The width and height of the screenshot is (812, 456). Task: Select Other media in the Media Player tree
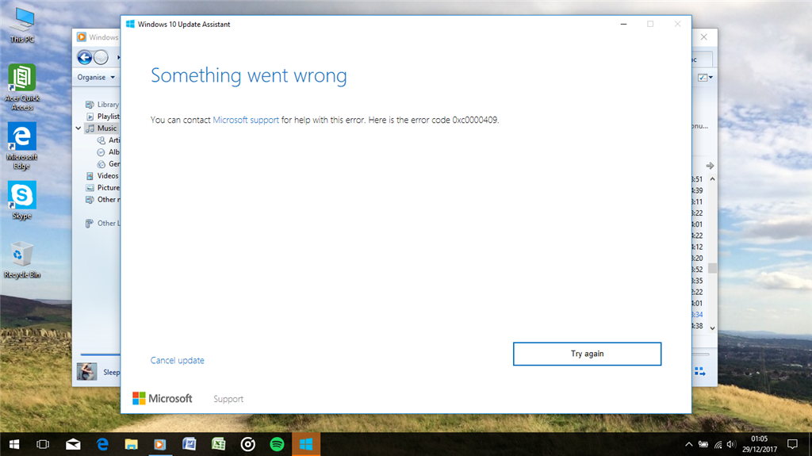pyautogui.click(x=102, y=200)
